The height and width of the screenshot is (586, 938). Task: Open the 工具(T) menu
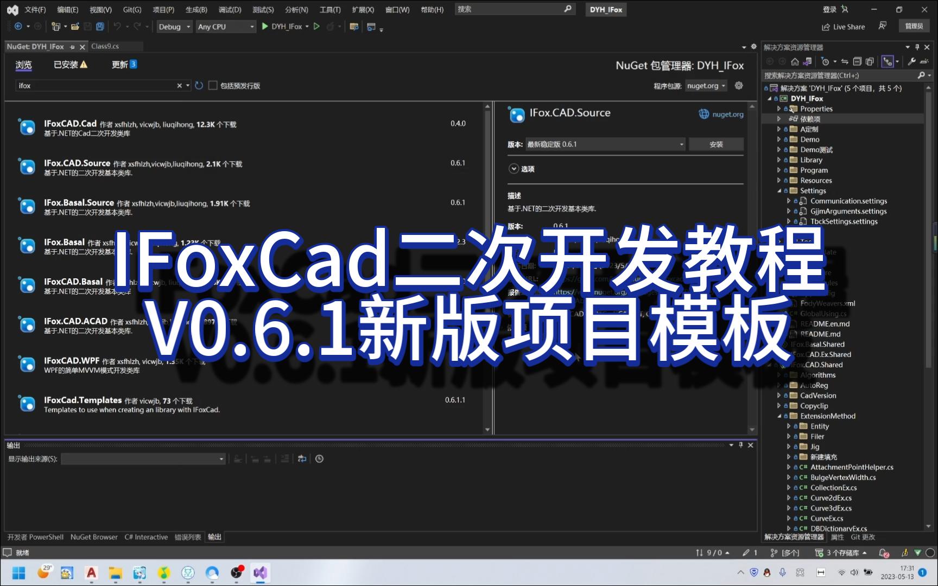[x=330, y=9]
